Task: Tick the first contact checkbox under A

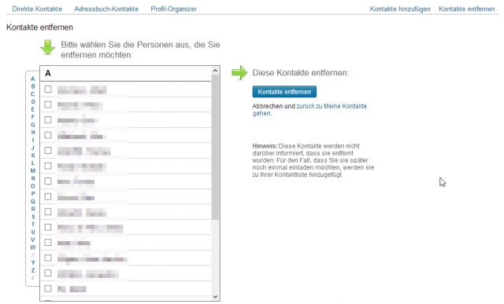Action: pyautogui.click(x=48, y=89)
